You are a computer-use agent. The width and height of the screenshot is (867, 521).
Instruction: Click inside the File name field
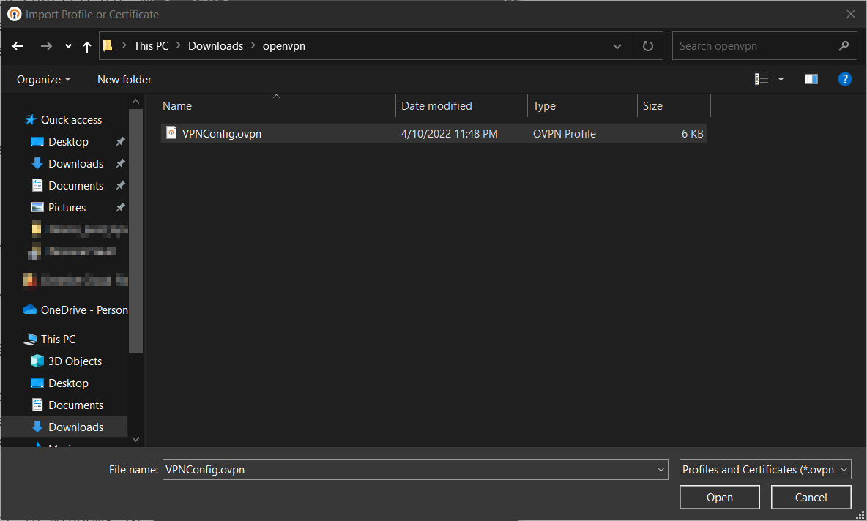(x=410, y=469)
